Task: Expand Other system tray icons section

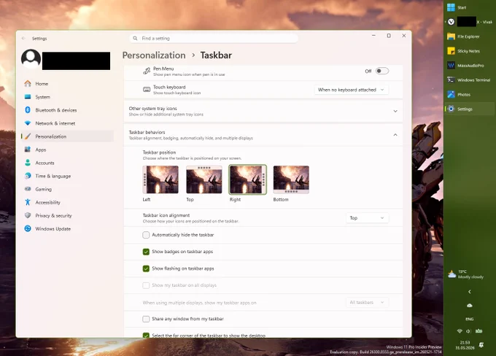Action: (x=263, y=111)
